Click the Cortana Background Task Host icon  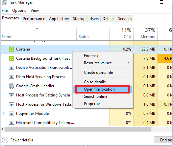click(12, 58)
